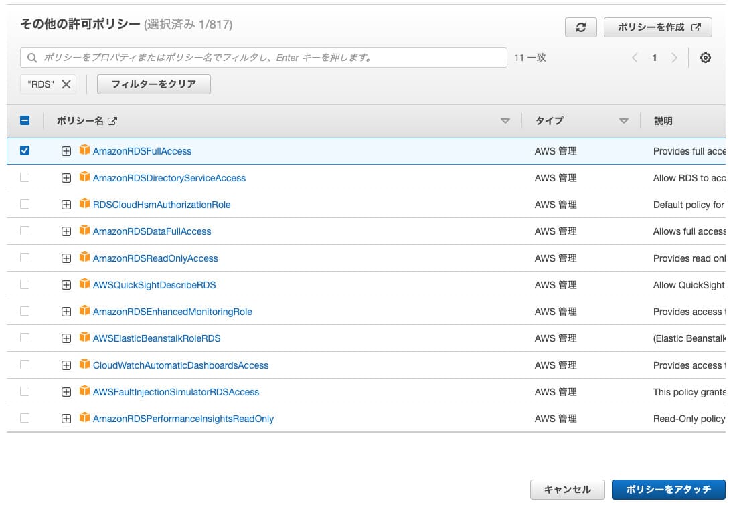Toggle the select-all checkbox in header
Screen dimensions: 733x505
point(25,121)
